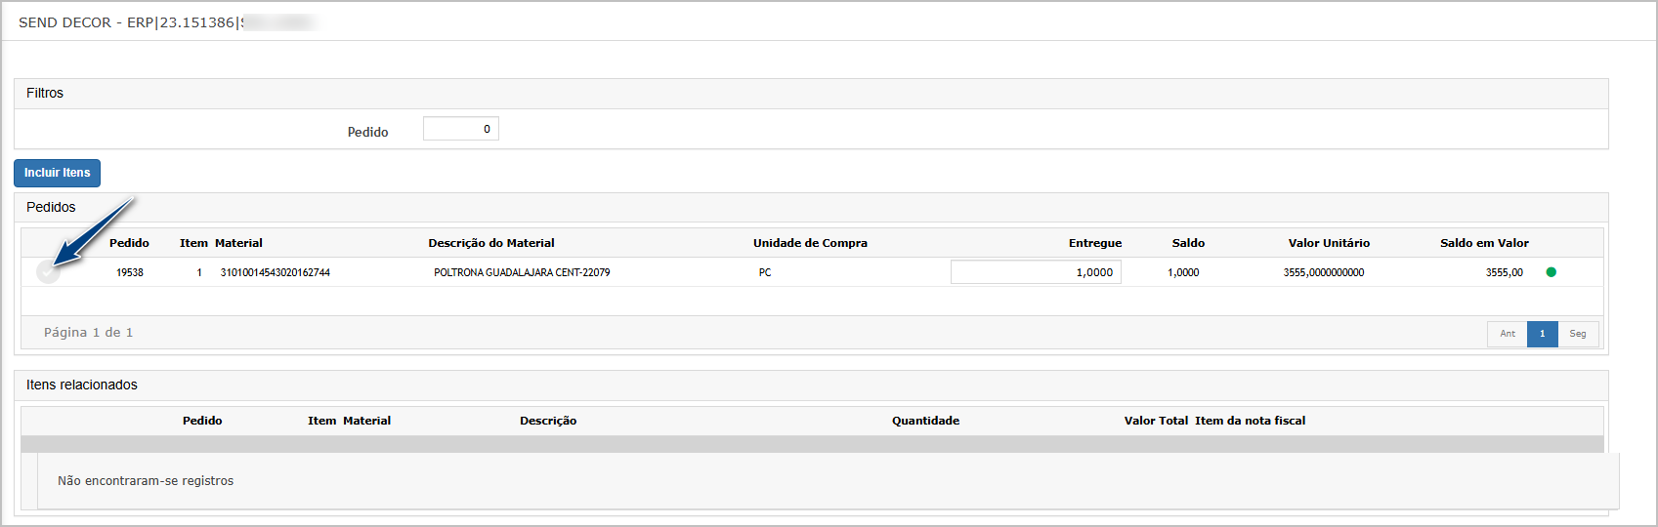Image resolution: width=1658 pixels, height=527 pixels.
Task: Focus the Pedido filter input field
Action: (x=461, y=129)
